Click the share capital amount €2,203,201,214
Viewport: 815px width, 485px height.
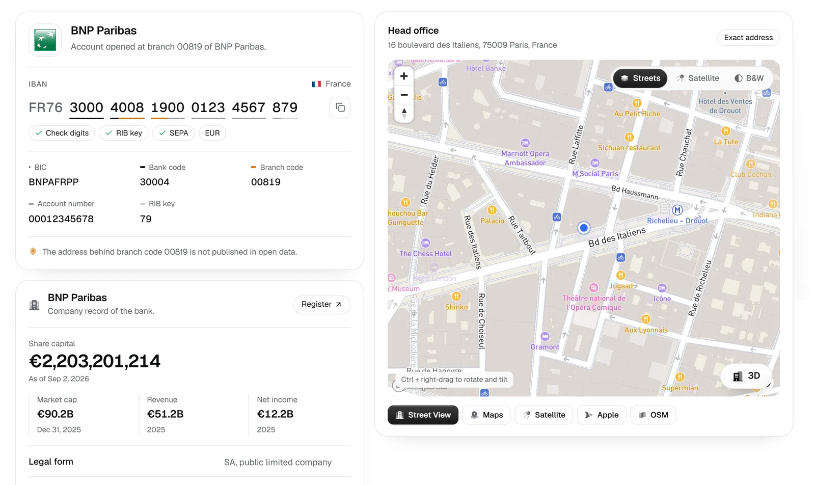[x=95, y=361]
